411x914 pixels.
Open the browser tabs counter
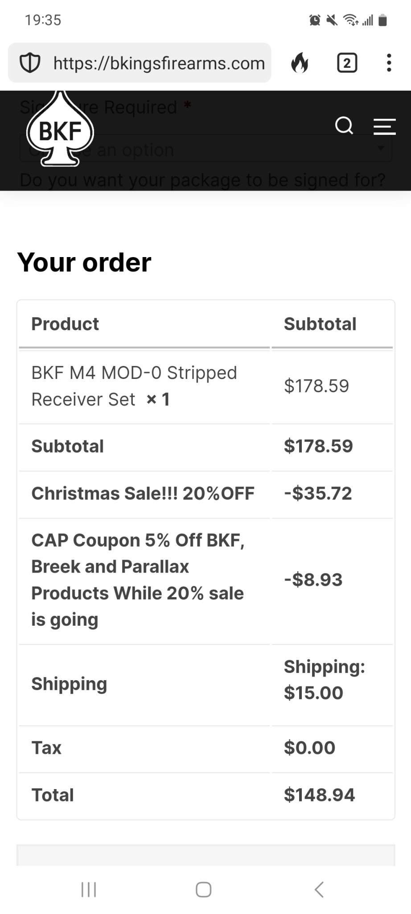[x=347, y=63]
